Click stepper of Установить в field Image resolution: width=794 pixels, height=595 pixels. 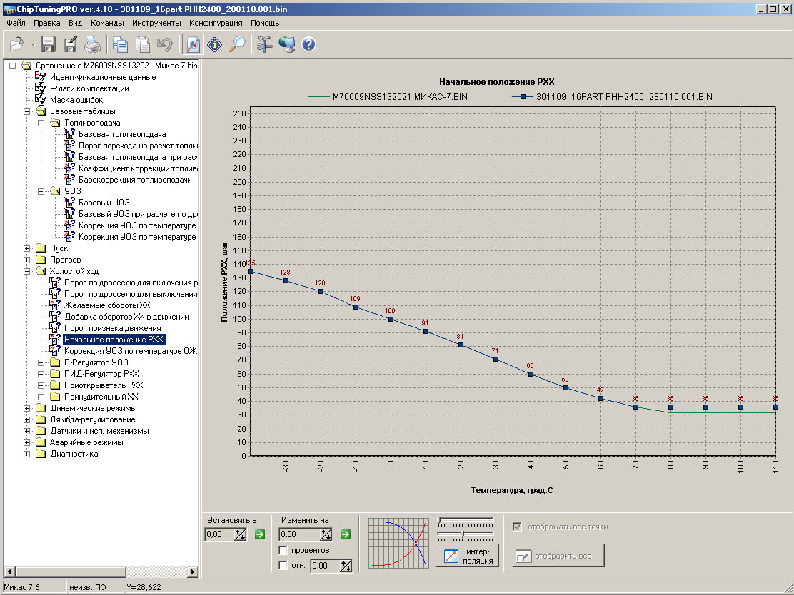coord(241,534)
